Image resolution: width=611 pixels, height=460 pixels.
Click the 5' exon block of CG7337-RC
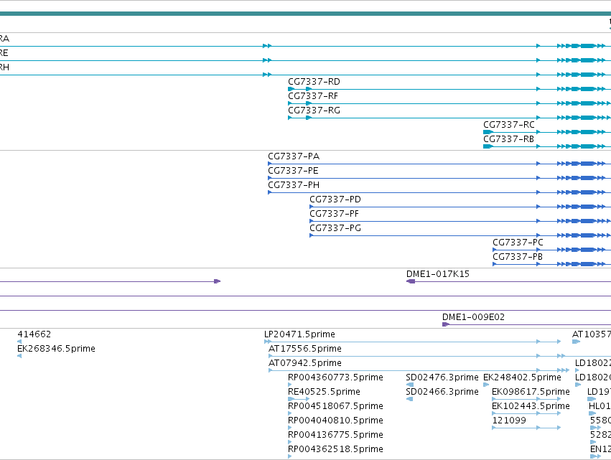pyautogui.click(x=488, y=132)
